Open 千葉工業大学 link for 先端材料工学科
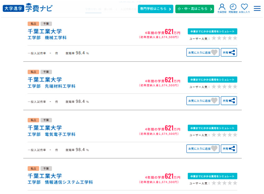This screenshot has width=264, height=194. (45, 79)
